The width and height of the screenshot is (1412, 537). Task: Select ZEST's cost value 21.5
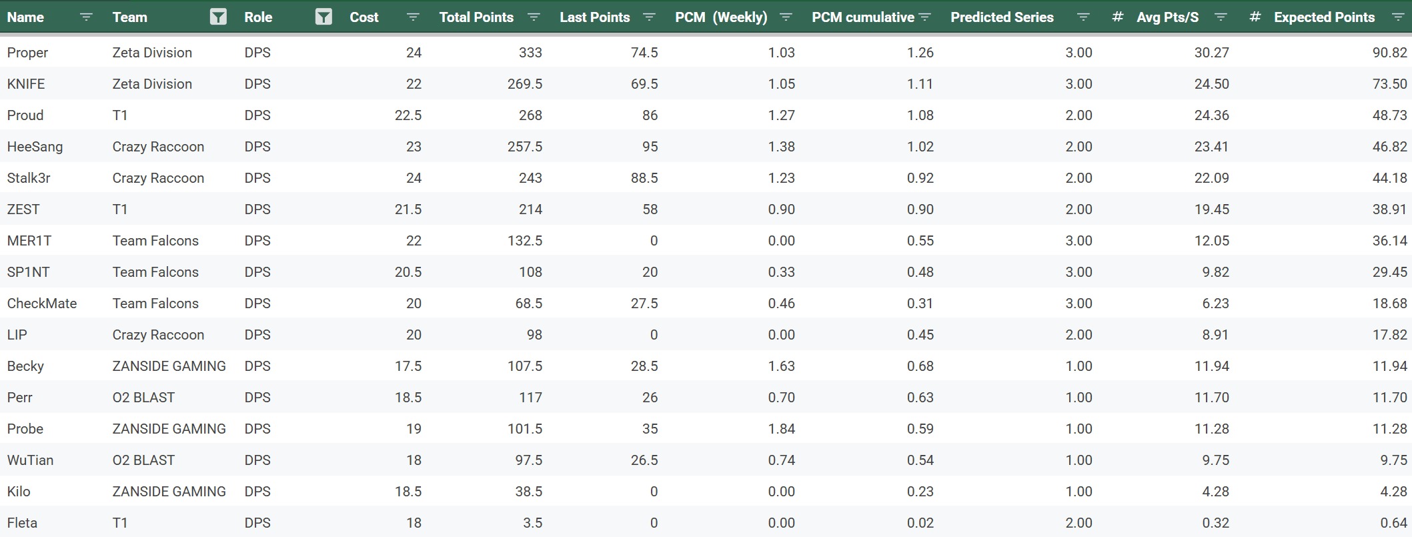(x=408, y=209)
